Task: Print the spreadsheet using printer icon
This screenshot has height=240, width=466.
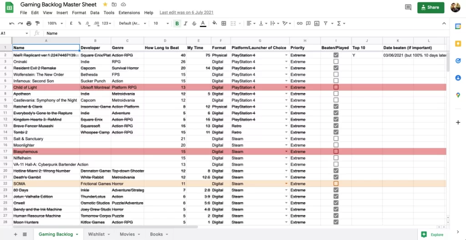Action: (x=29, y=23)
